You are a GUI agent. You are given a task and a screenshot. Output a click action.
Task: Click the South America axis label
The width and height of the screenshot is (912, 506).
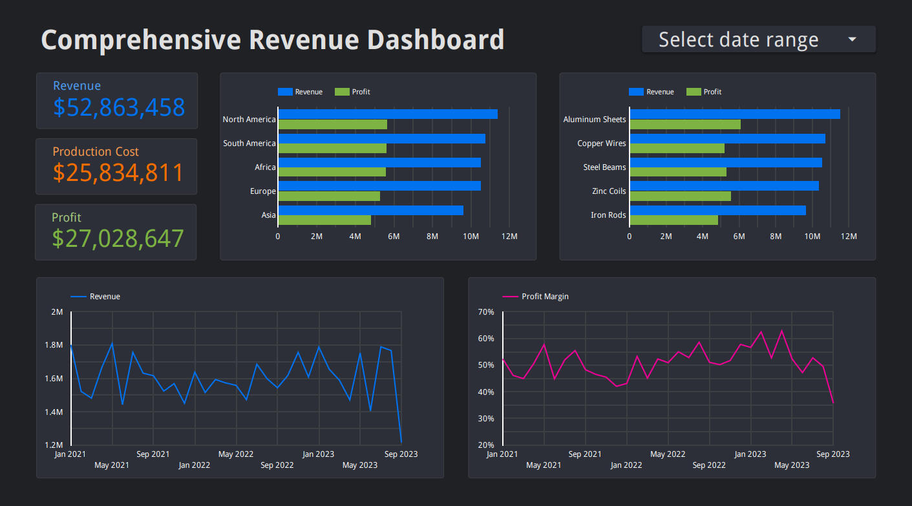(249, 143)
